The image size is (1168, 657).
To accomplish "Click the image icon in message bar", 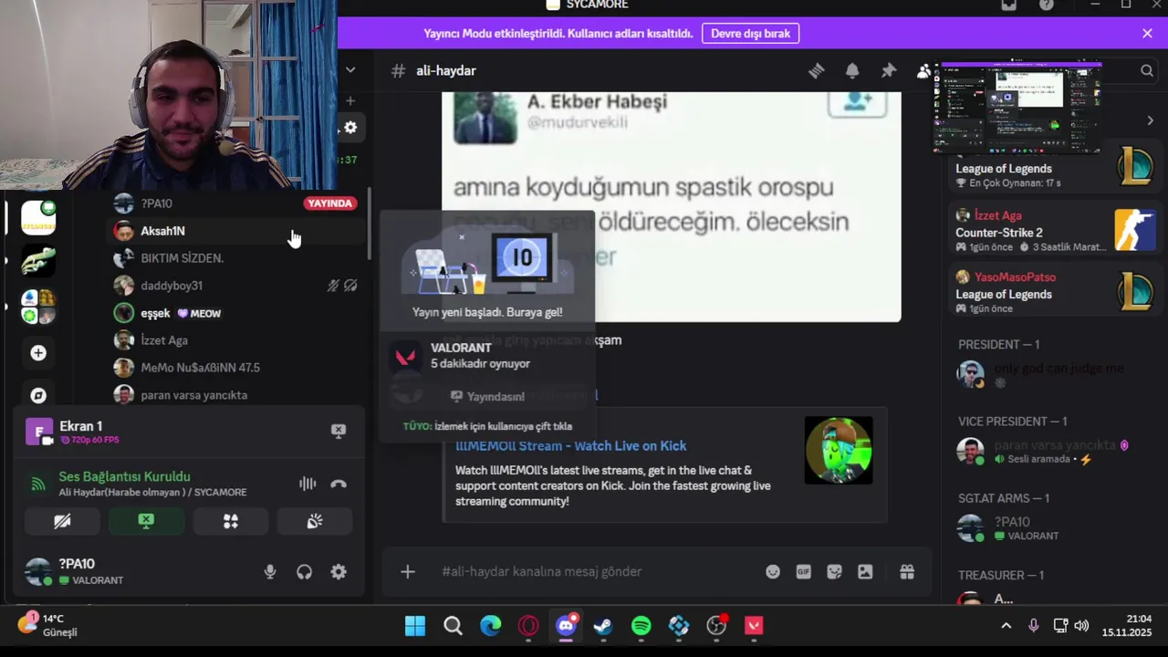I will click(x=865, y=571).
